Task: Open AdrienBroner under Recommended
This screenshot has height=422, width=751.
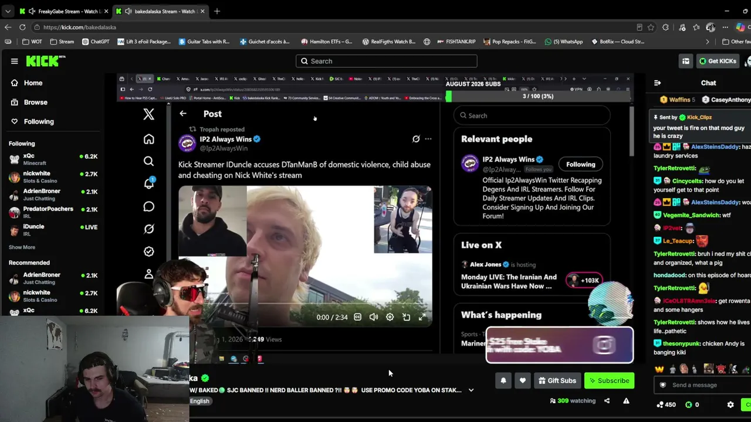Action: (x=53, y=278)
